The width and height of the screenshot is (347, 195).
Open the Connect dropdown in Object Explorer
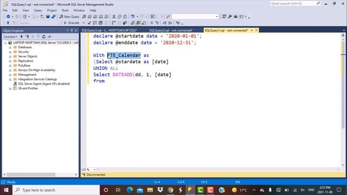10,37
